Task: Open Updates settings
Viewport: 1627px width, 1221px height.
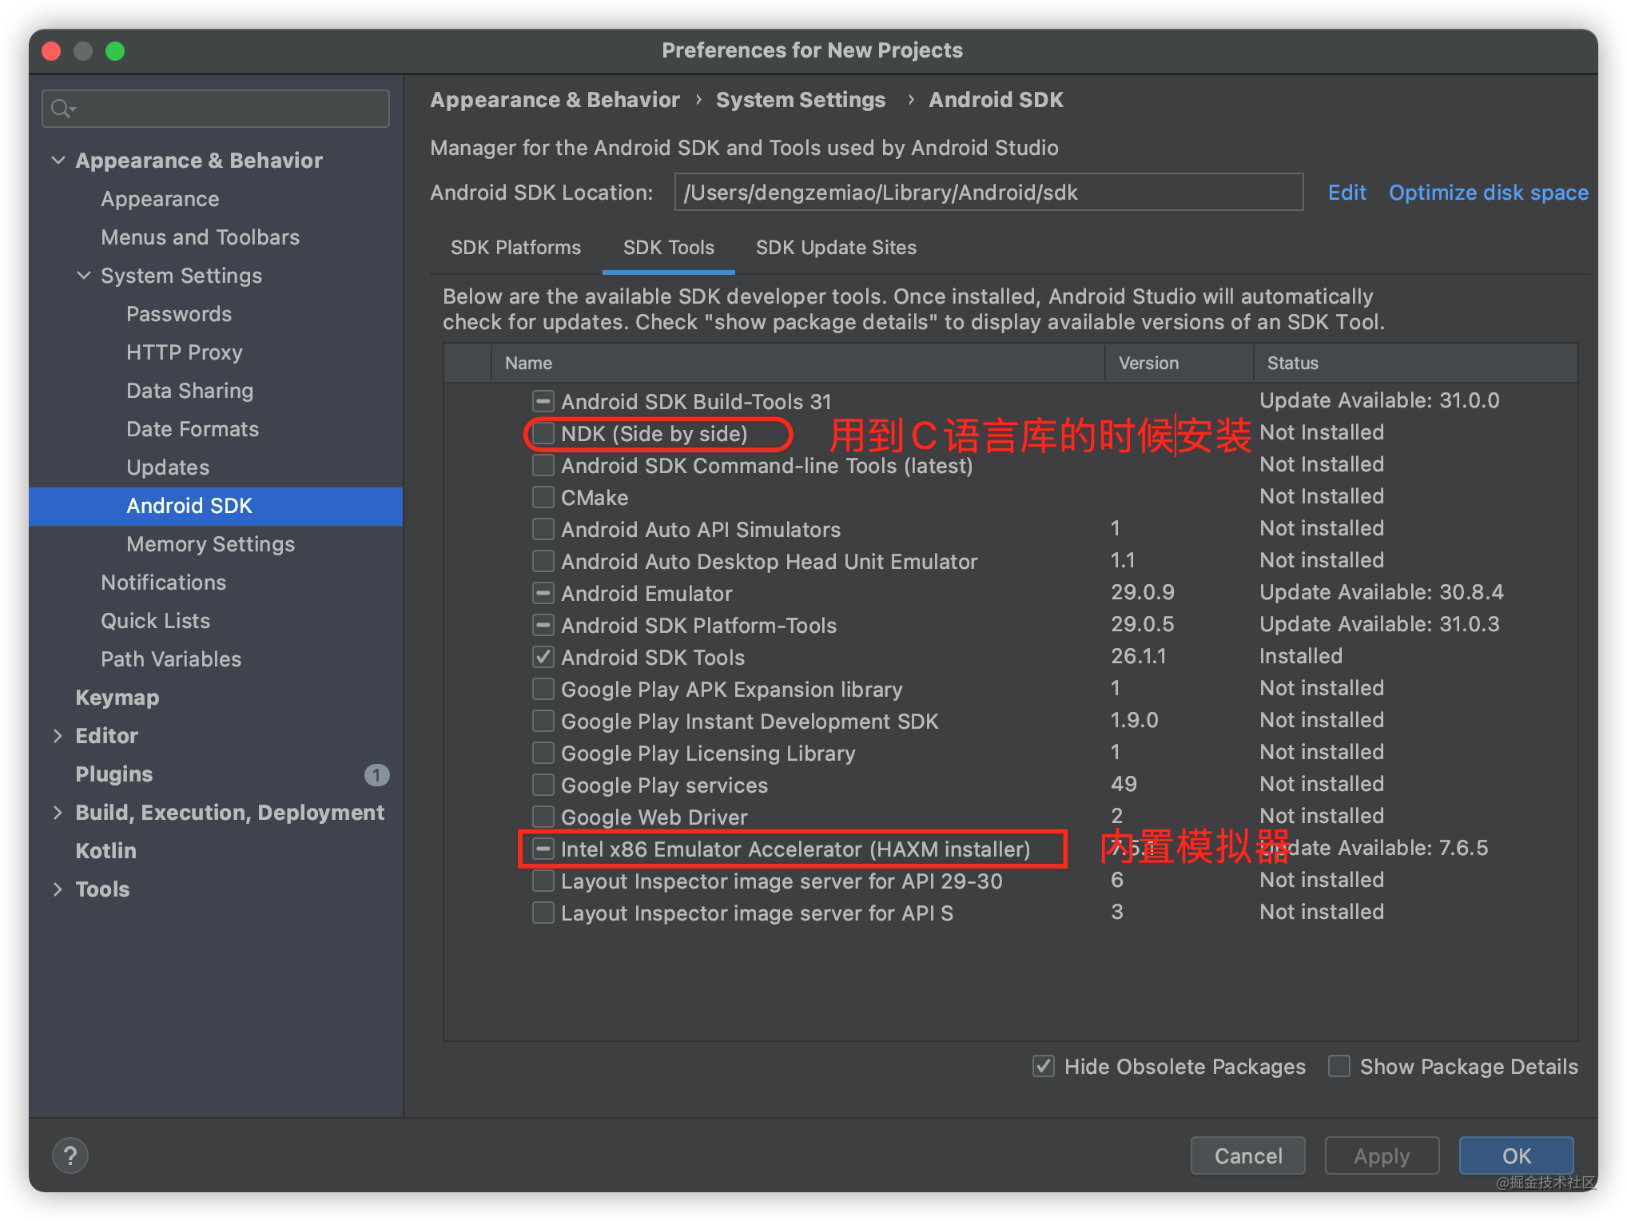Action: (x=168, y=467)
